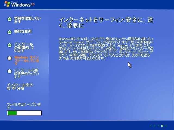Click the Internet Explorer description paragraph
Screen dimensions: 174x130
pyautogui.click(x=106, y=49)
